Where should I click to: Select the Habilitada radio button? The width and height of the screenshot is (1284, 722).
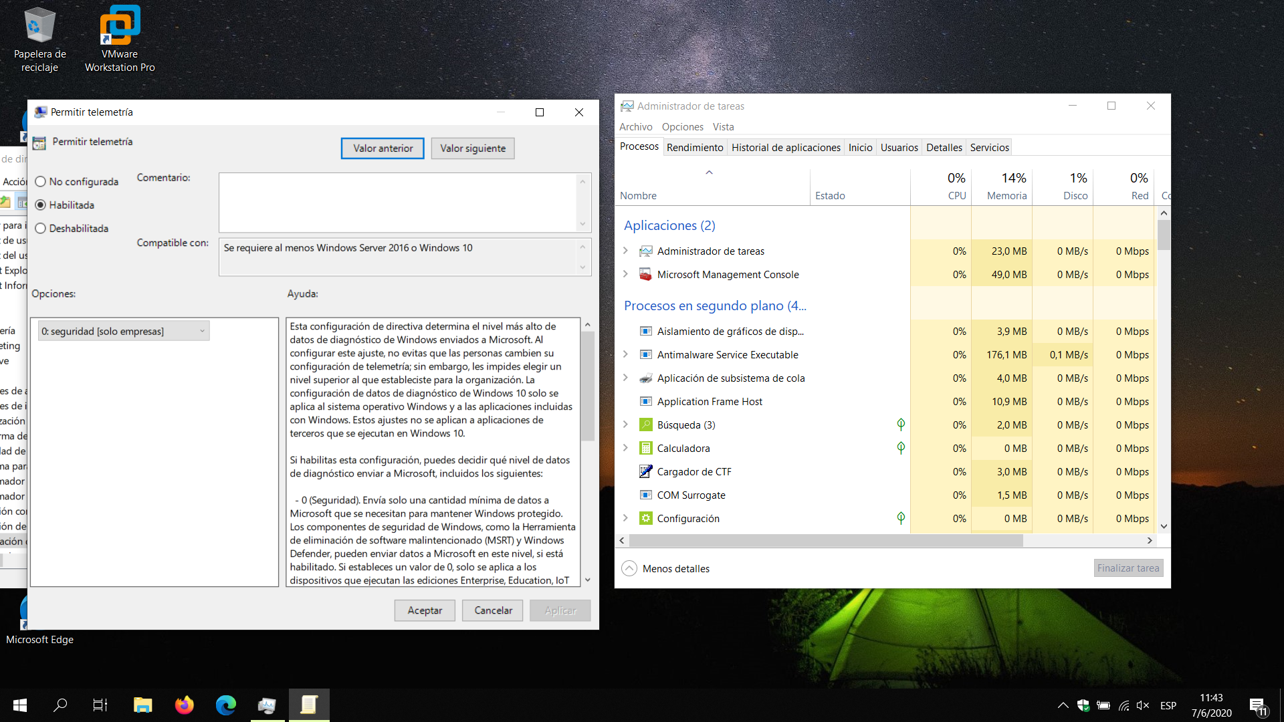tap(41, 205)
